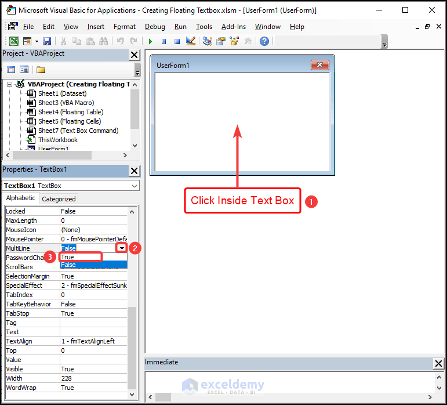
Task: Toggle Design Mode icon
Action: (191, 41)
